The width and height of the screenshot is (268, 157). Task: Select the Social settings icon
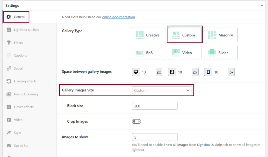point(8,68)
